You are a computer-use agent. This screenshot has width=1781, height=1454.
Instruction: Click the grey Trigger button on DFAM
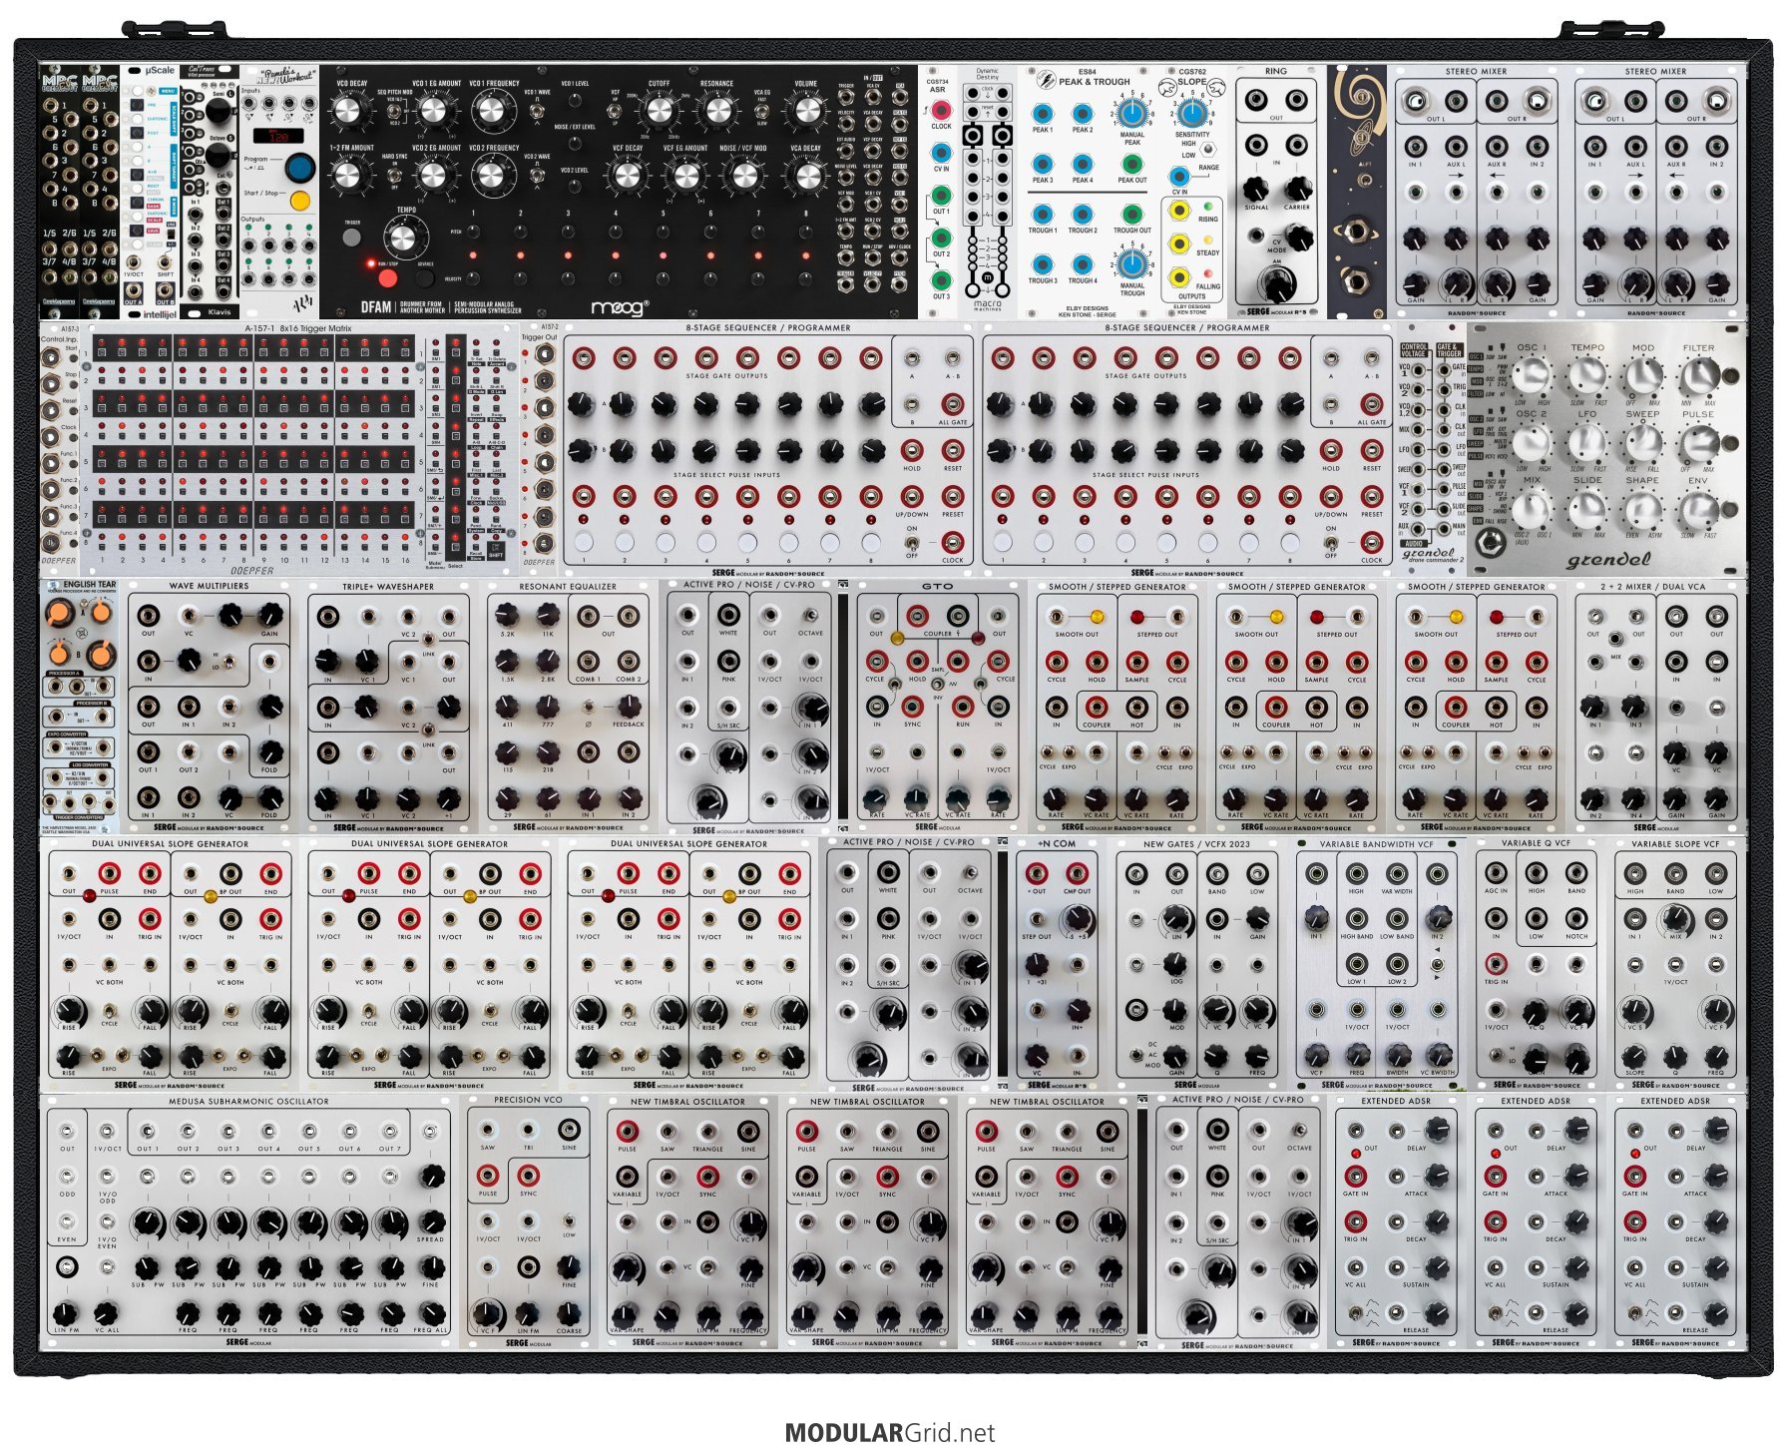pos(351,237)
